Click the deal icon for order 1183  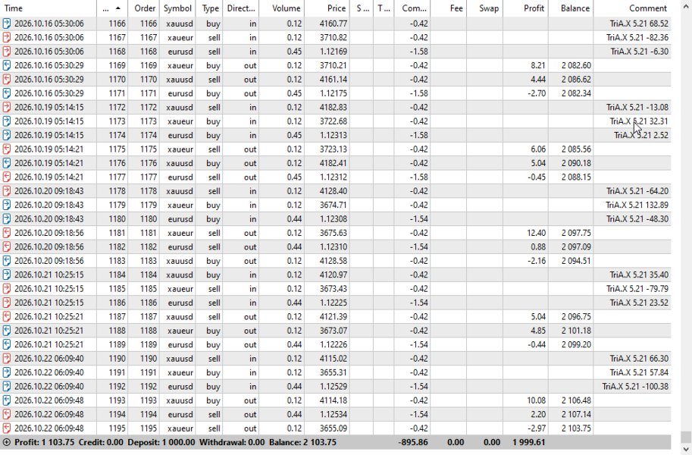pyautogui.click(x=6, y=261)
